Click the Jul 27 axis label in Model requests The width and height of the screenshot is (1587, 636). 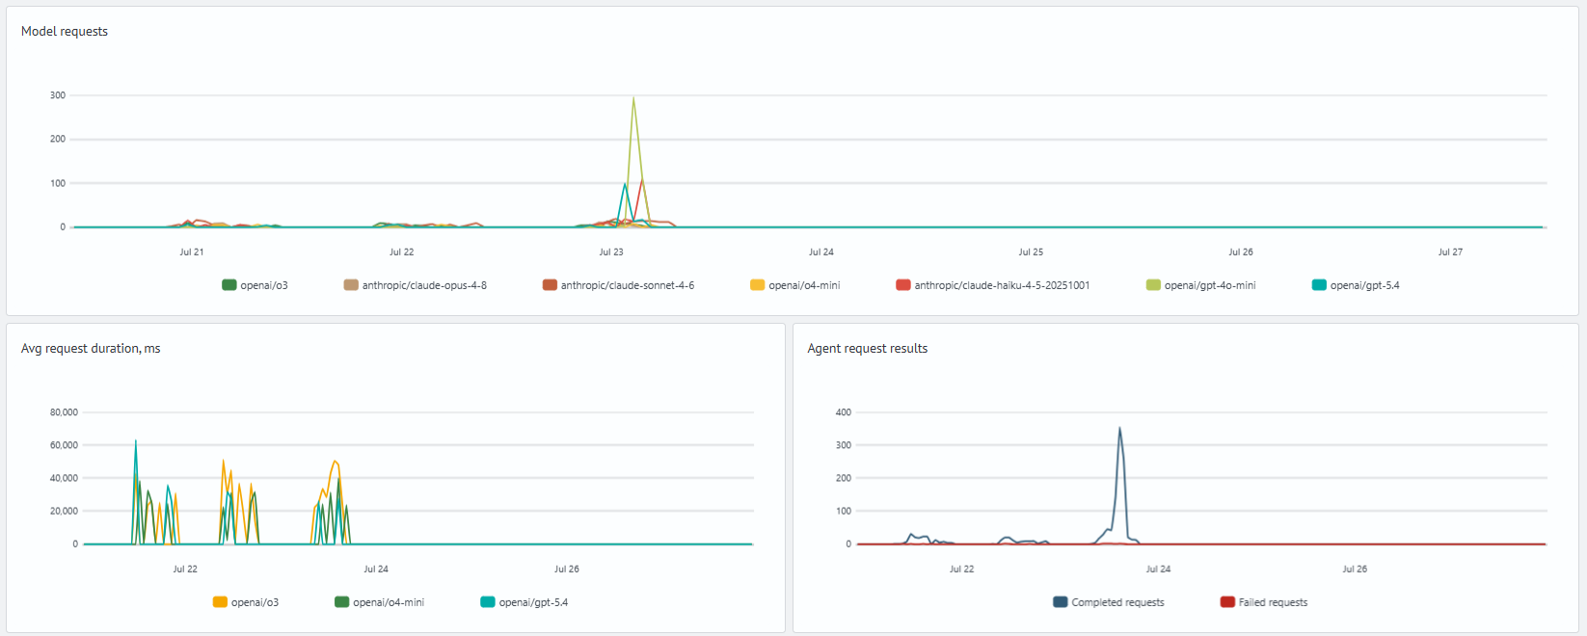(x=1450, y=252)
